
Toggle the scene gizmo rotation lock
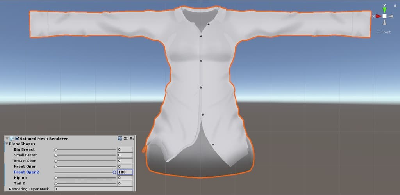point(395,5)
